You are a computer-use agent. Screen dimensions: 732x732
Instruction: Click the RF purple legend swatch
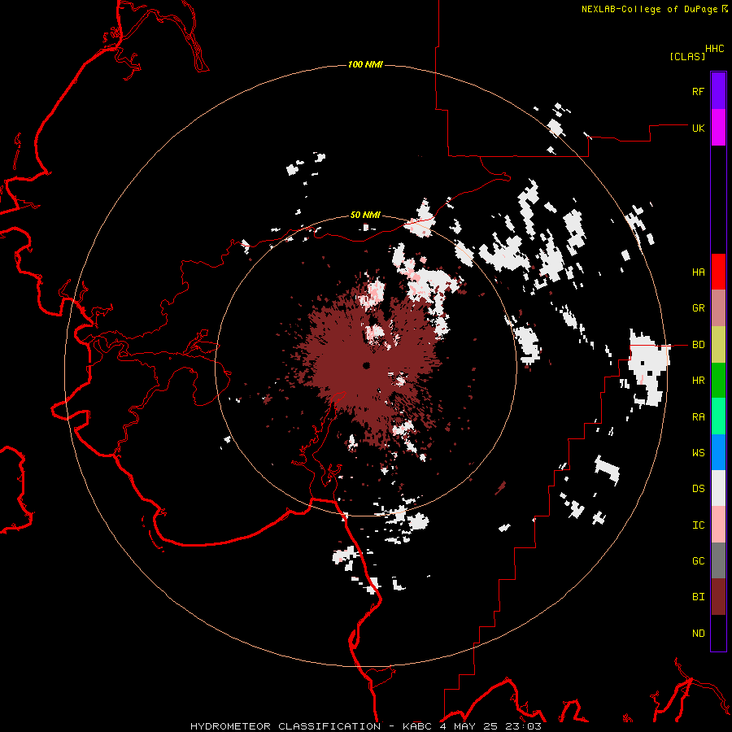coord(718,91)
